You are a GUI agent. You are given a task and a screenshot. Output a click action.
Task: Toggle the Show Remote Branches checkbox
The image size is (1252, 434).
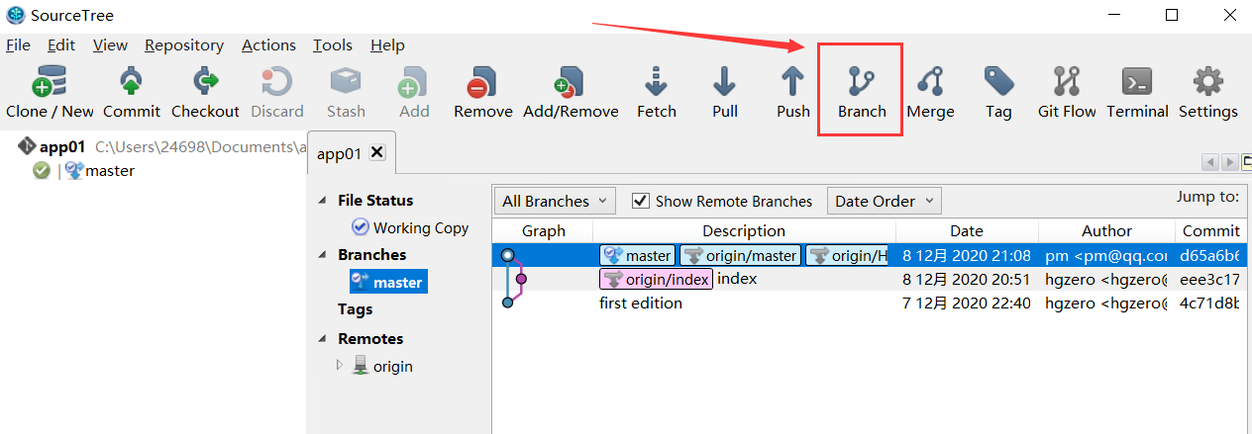click(640, 201)
